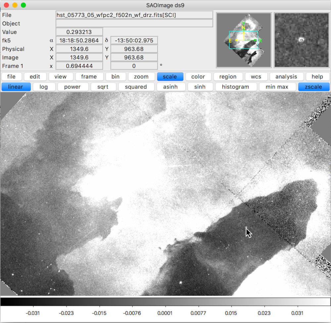331x323 pixels.
Task: Switch scaling to log
Action: (x=44, y=87)
